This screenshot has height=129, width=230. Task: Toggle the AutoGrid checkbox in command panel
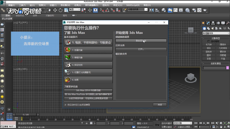point(209,41)
